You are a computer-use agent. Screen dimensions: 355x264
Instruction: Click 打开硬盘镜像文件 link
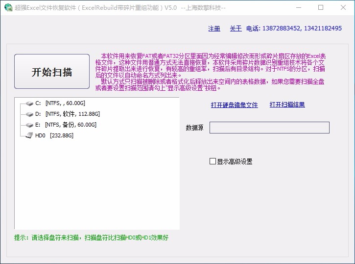pyautogui.click(x=235, y=105)
